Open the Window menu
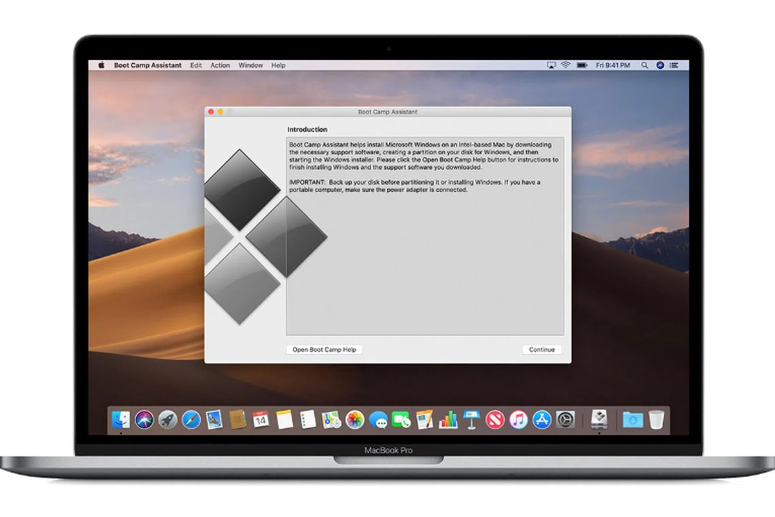 (x=250, y=65)
